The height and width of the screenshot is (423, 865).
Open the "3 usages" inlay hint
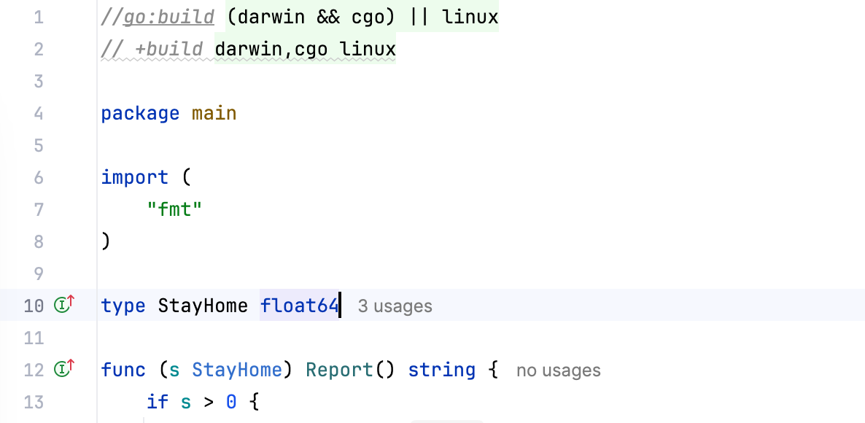click(395, 306)
